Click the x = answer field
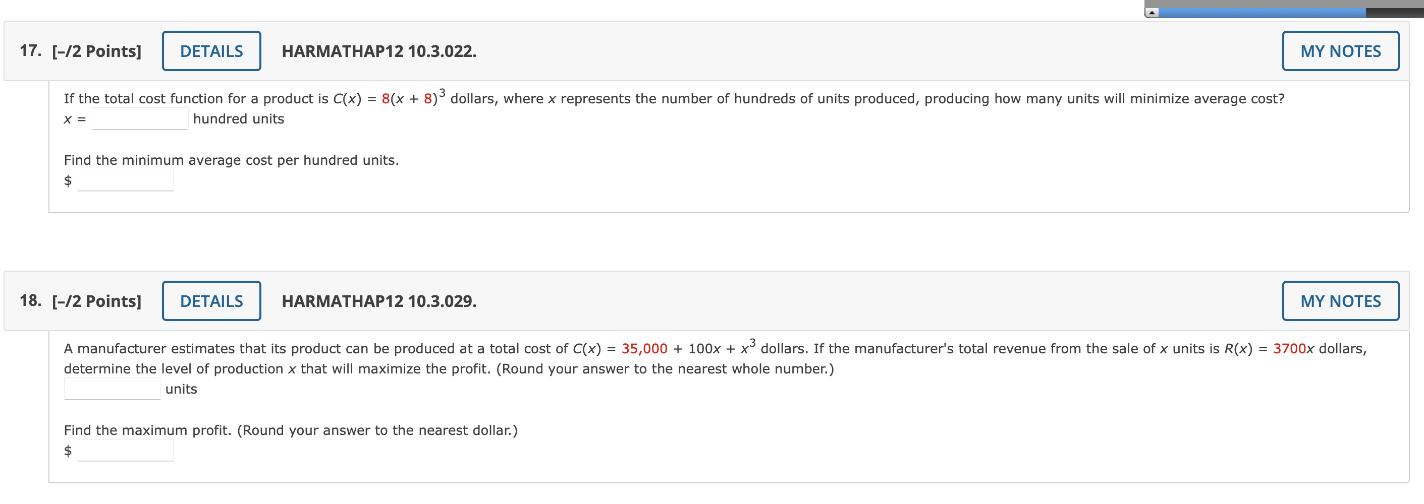1424x504 pixels. pos(140,117)
